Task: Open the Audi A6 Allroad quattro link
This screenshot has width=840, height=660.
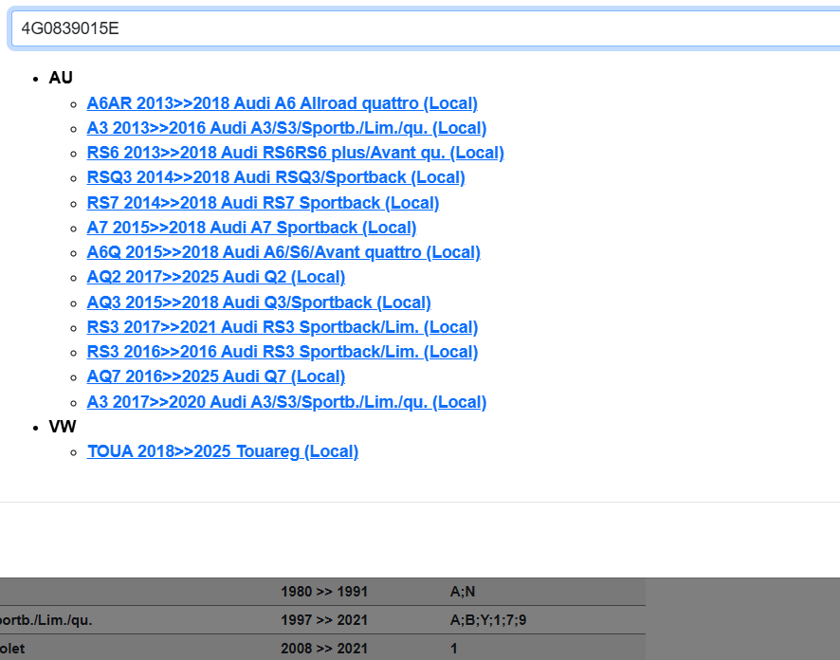Action: click(282, 103)
